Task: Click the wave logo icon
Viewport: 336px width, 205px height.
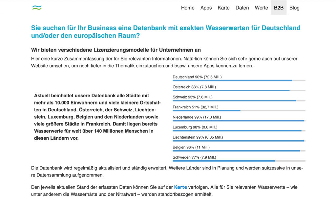Action: pos(37,8)
